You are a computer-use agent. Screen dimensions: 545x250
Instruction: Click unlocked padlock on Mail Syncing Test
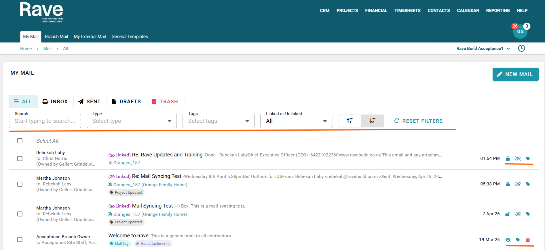click(508, 214)
